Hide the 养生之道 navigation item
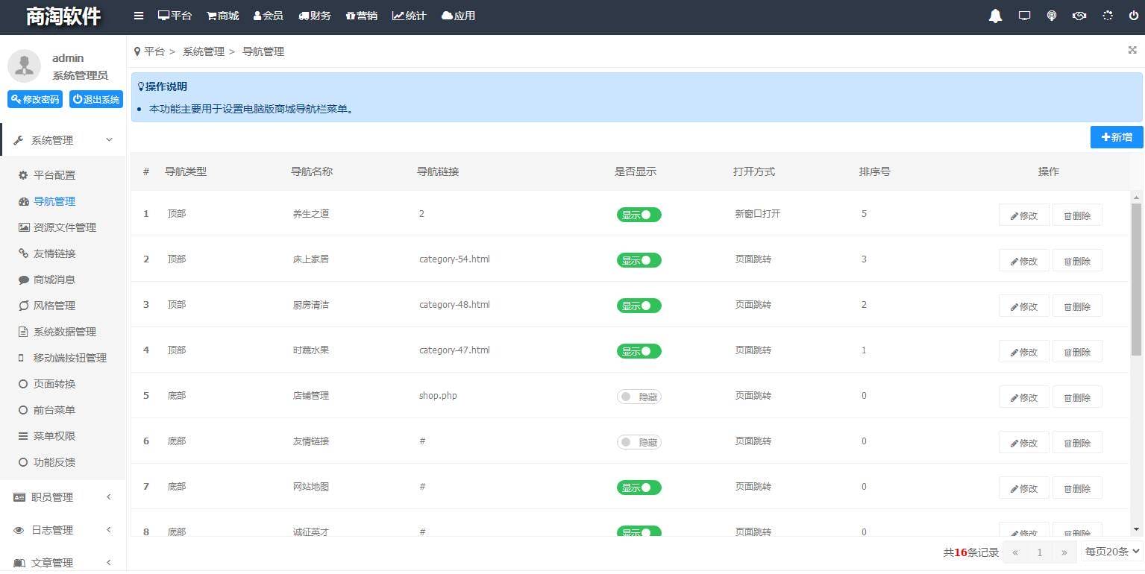1145x574 pixels. point(639,215)
